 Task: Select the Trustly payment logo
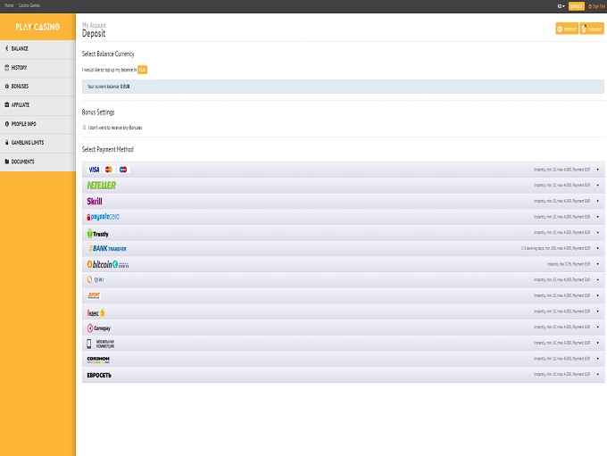click(97, 234)
